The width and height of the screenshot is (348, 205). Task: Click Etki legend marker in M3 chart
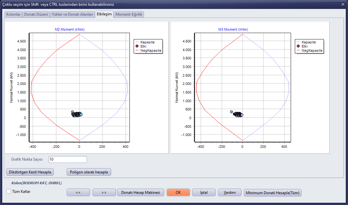pos(298,46)
